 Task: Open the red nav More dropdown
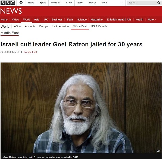pos(152,20)
